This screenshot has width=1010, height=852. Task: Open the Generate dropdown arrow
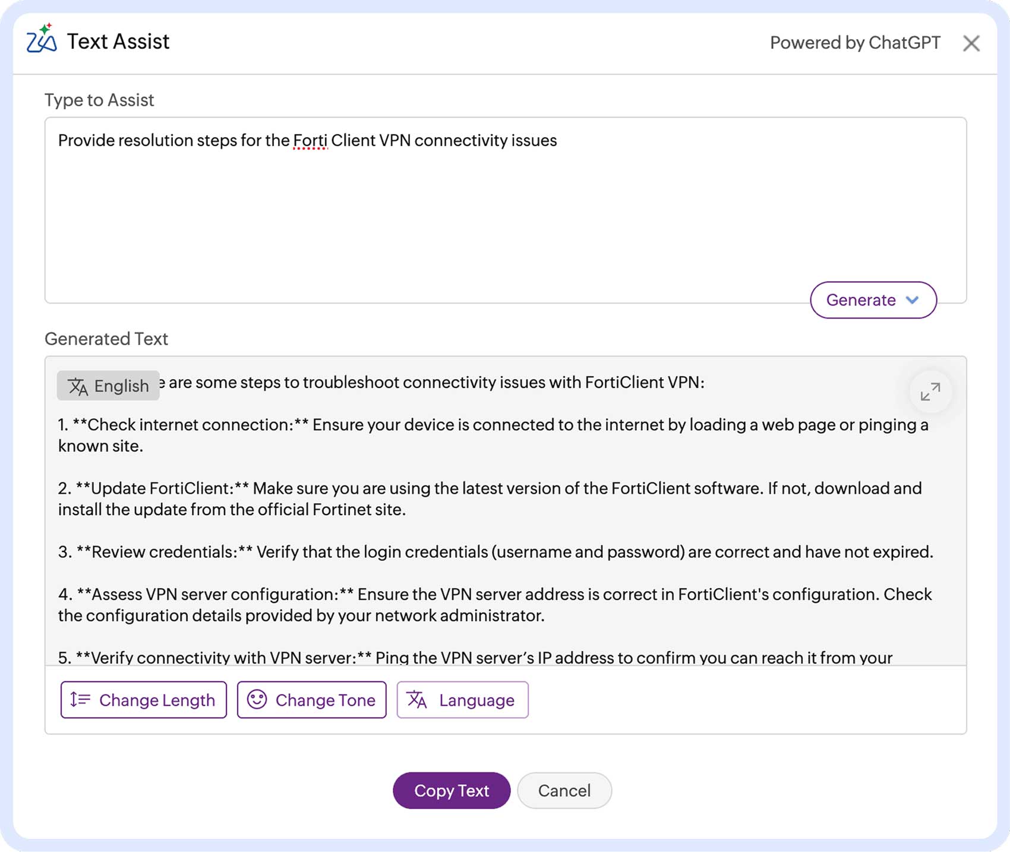coord(913,300)
